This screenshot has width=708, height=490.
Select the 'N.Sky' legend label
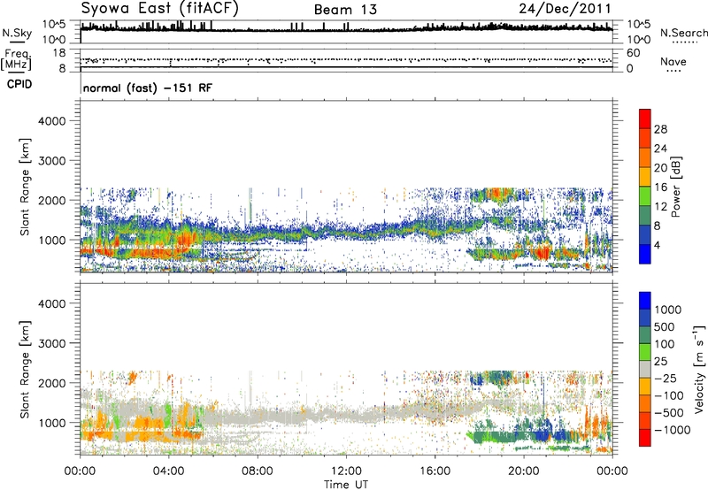pyautogui.click(x=17, y=33)
